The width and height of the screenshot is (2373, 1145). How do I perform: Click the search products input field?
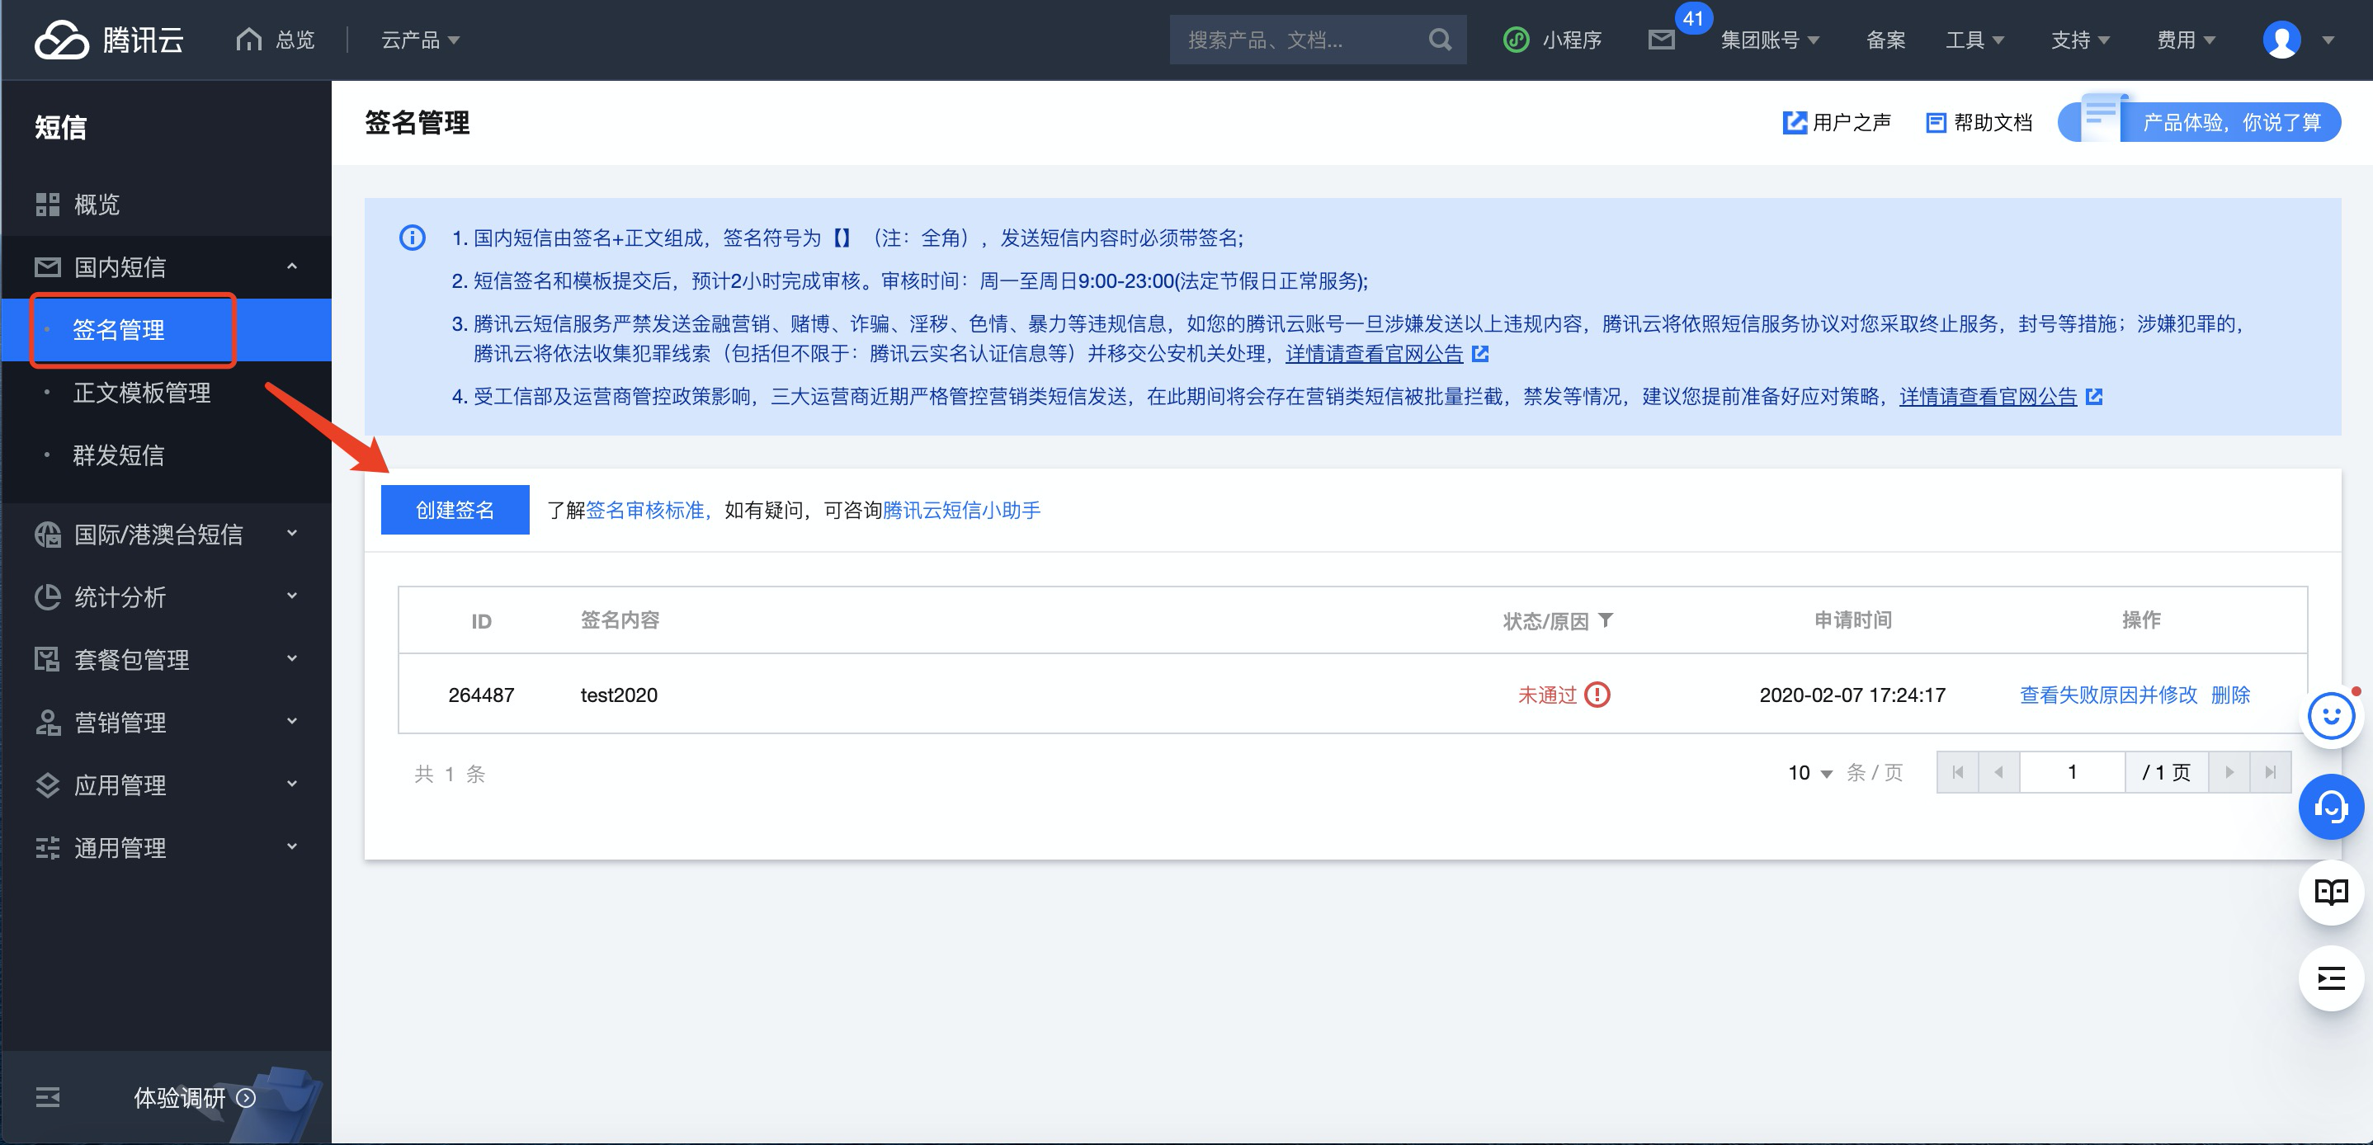(1299, 40)
